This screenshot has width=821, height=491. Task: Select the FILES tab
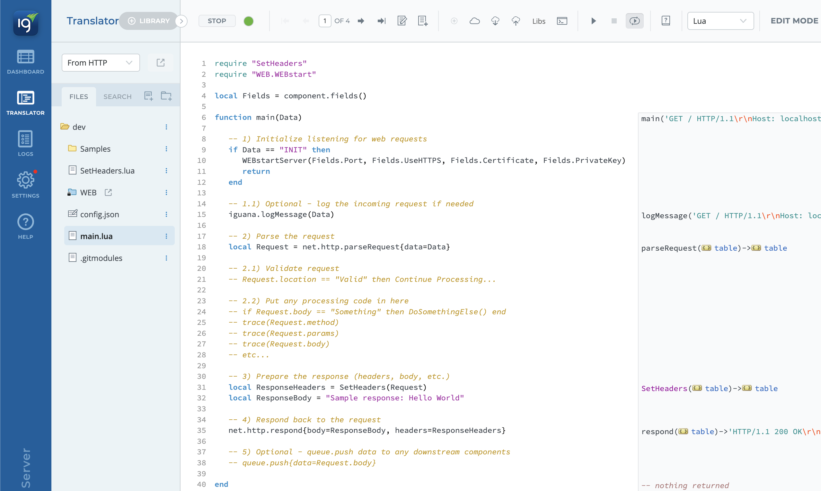click(x=79, y=97)
